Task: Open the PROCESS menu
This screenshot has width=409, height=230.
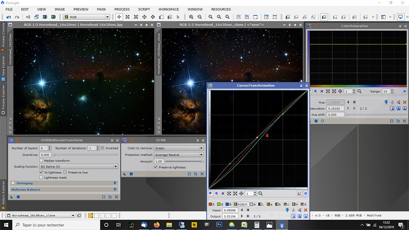Action: tap(122, 9)
